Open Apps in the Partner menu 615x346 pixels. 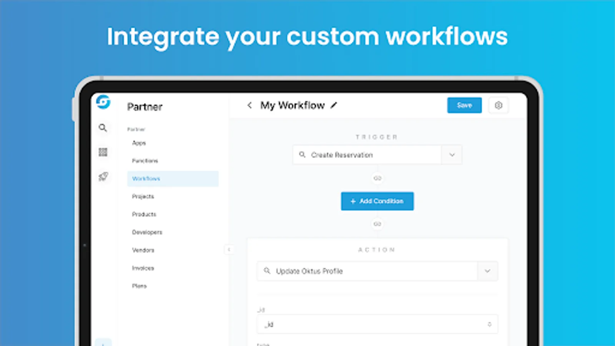click(139, 143)
